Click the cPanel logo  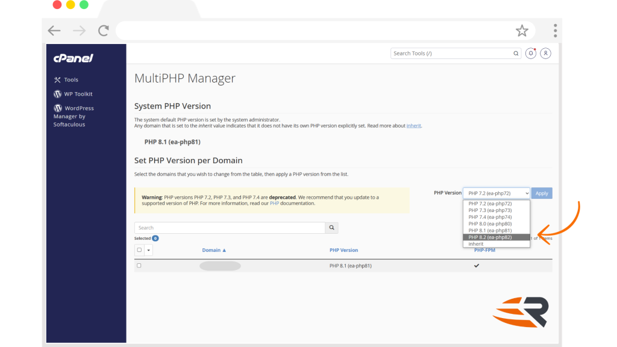[73, 58]
